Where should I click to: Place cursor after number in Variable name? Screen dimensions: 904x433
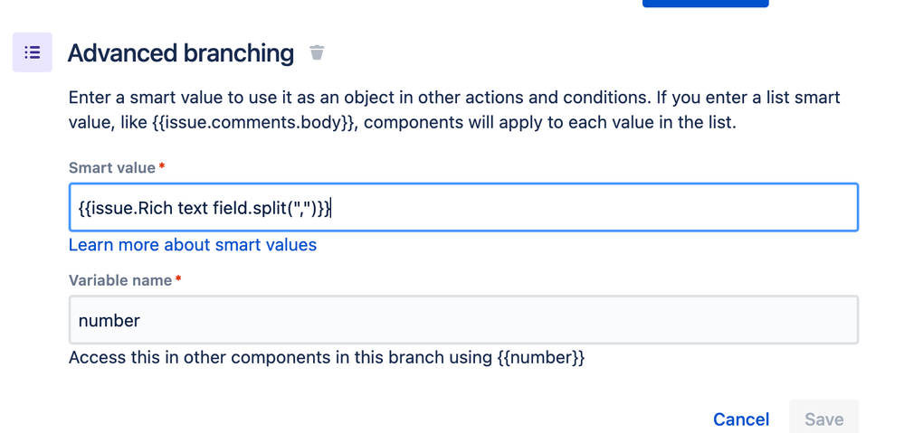coord(140,320)
